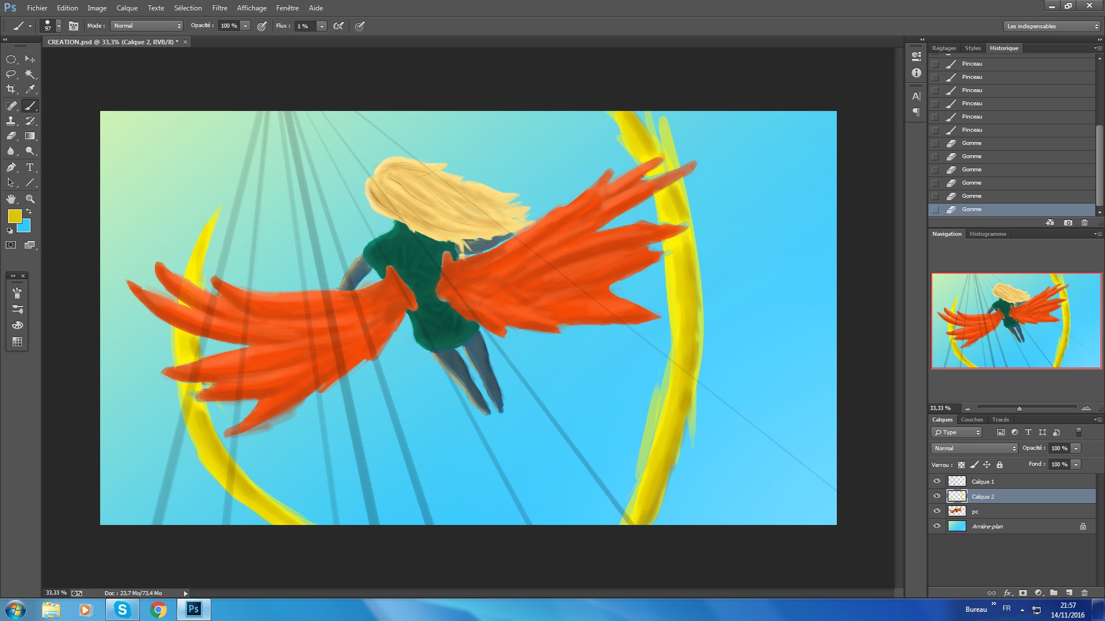Select the Zoom magnifier tool

tap(30, 199)
